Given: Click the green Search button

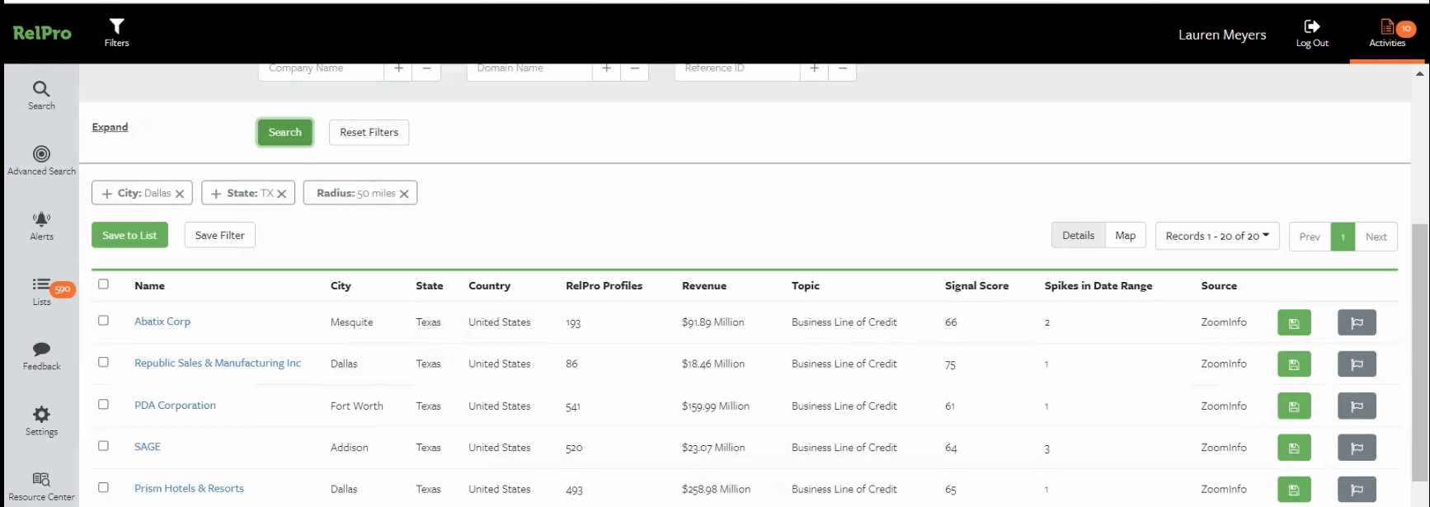Looking at the screenshot, I should [285, 132].
